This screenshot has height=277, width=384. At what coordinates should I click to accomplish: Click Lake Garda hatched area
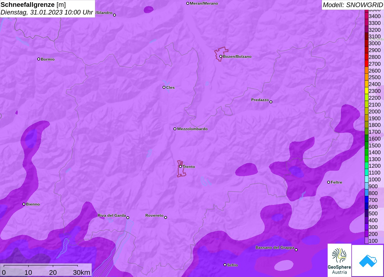click(106, 264)
